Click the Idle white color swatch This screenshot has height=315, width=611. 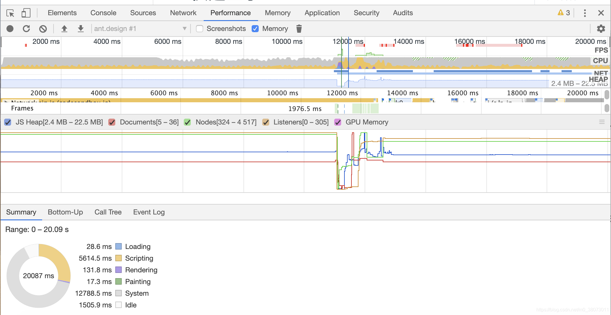tap(119, 305)
